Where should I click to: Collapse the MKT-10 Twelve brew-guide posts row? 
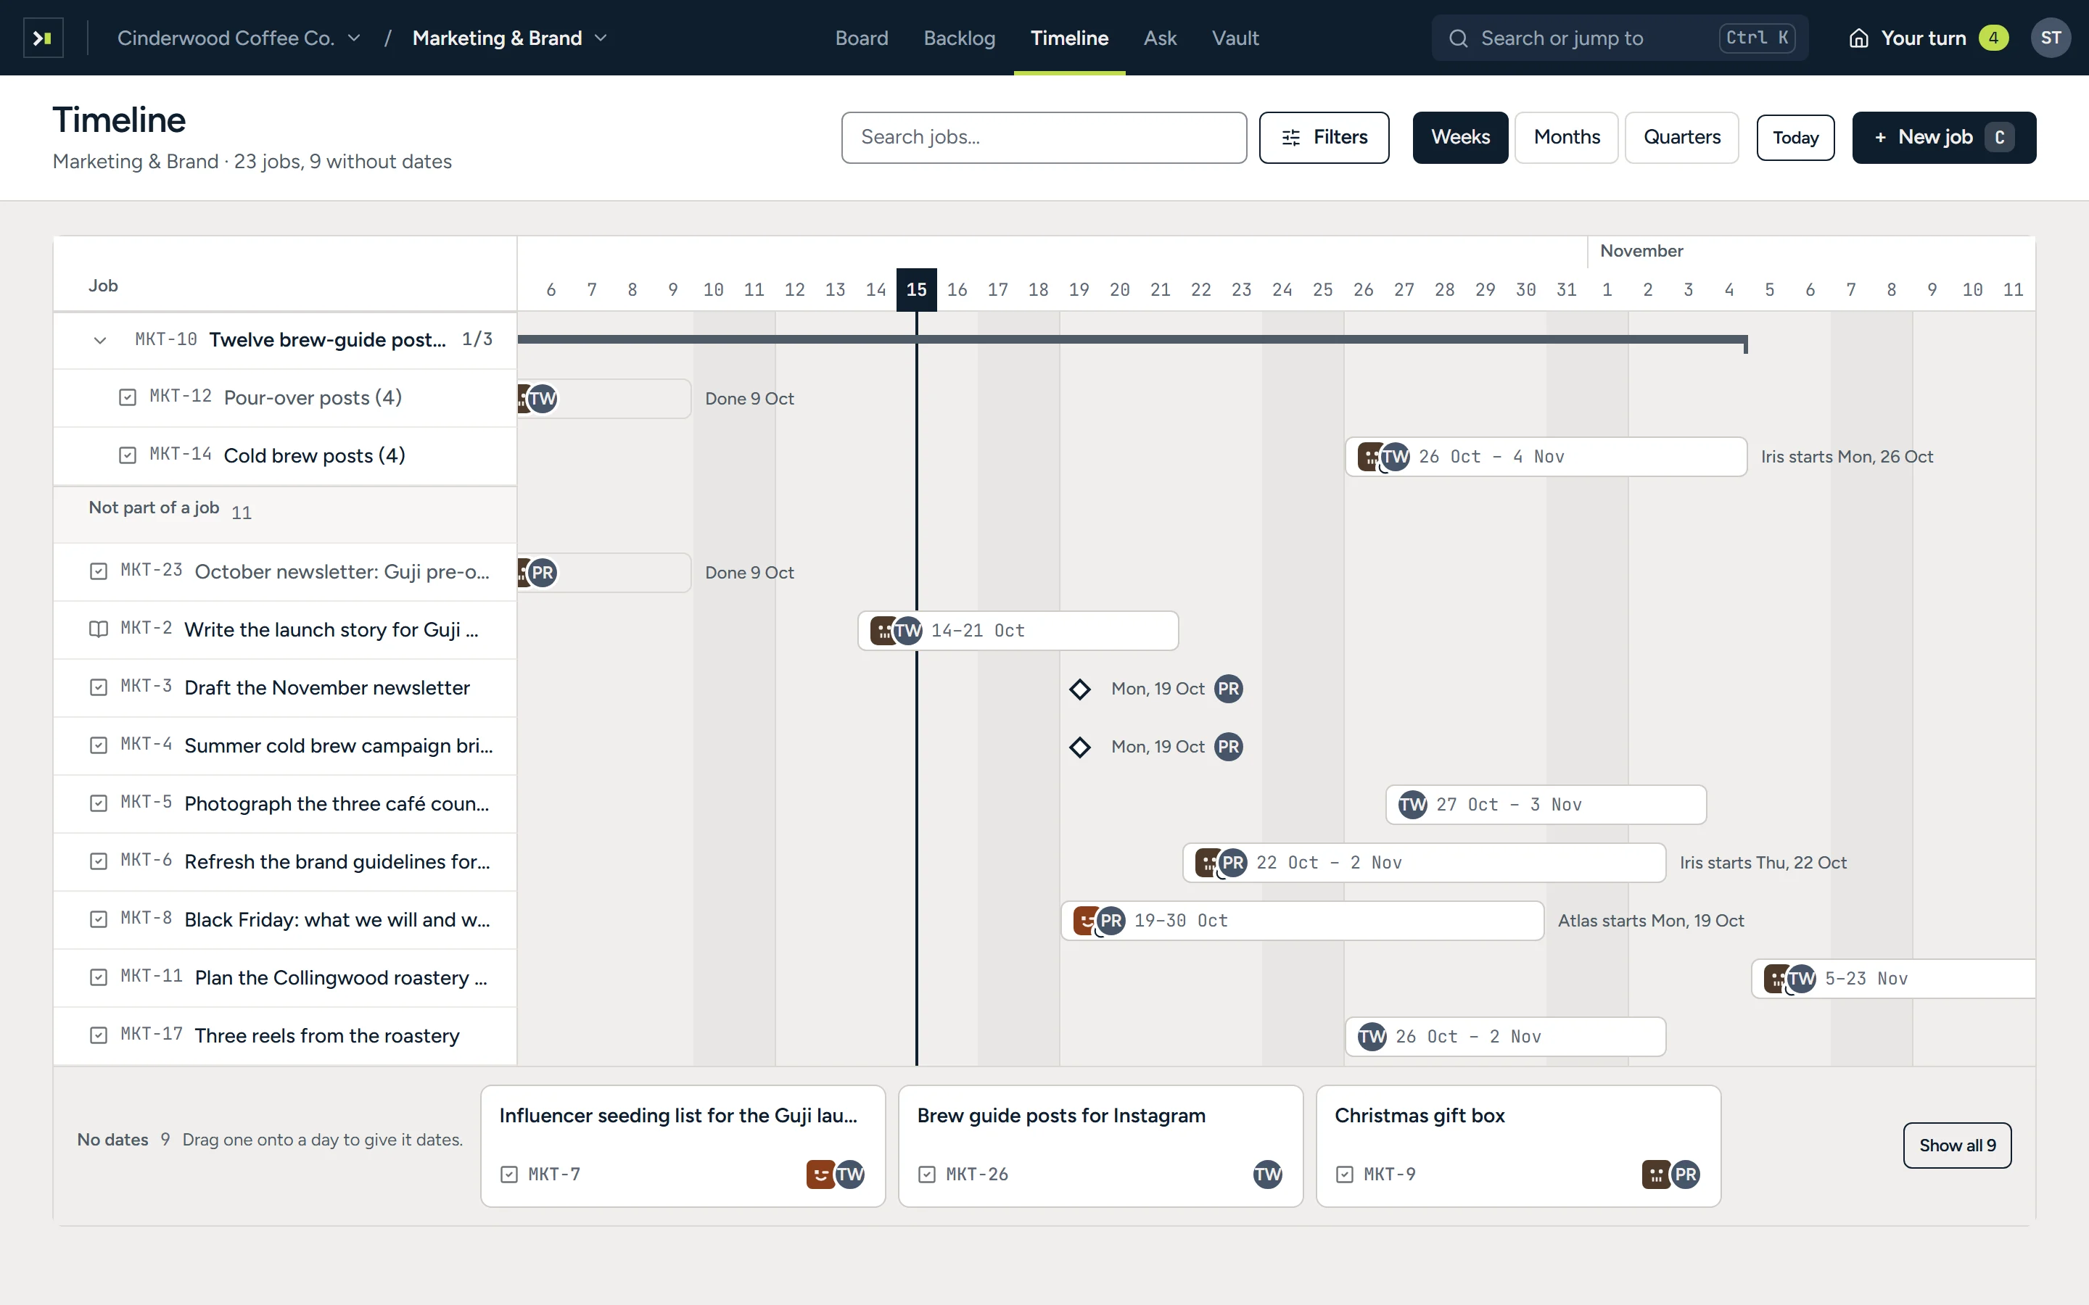pyautogui.click(x=100, y=340)
